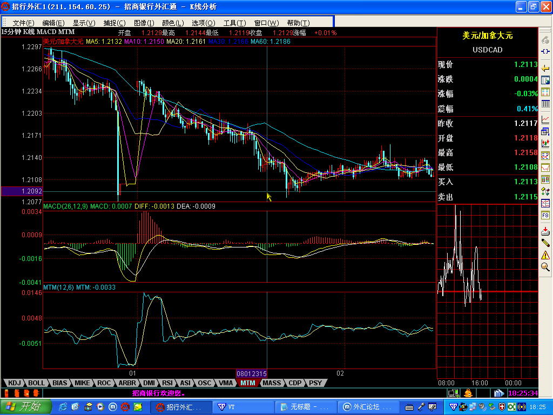The height and width of the screenshot is (415, 553).
Task: Switch to the MASS indicator tab
Action: click(272, 383)
